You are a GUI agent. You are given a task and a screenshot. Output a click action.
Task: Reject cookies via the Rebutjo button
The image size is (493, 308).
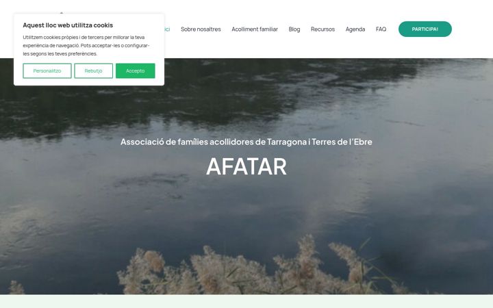[93, 70]
